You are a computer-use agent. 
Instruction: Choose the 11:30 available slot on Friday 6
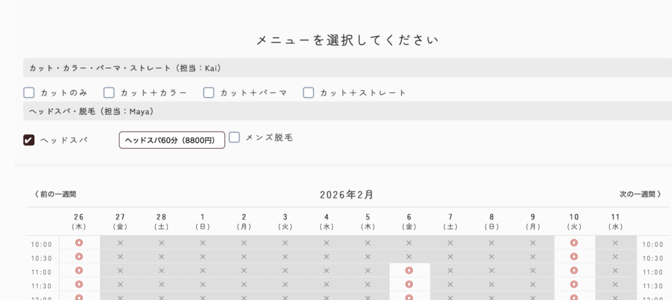pos(409,284)
